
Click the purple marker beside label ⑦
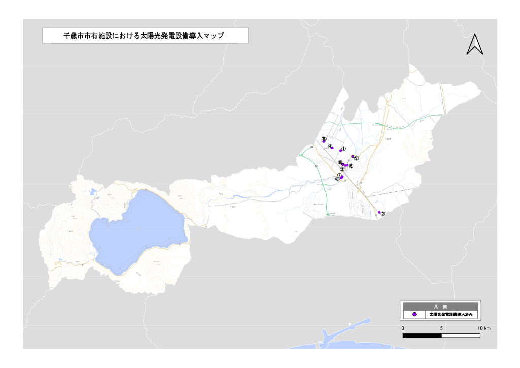(342, 177)
